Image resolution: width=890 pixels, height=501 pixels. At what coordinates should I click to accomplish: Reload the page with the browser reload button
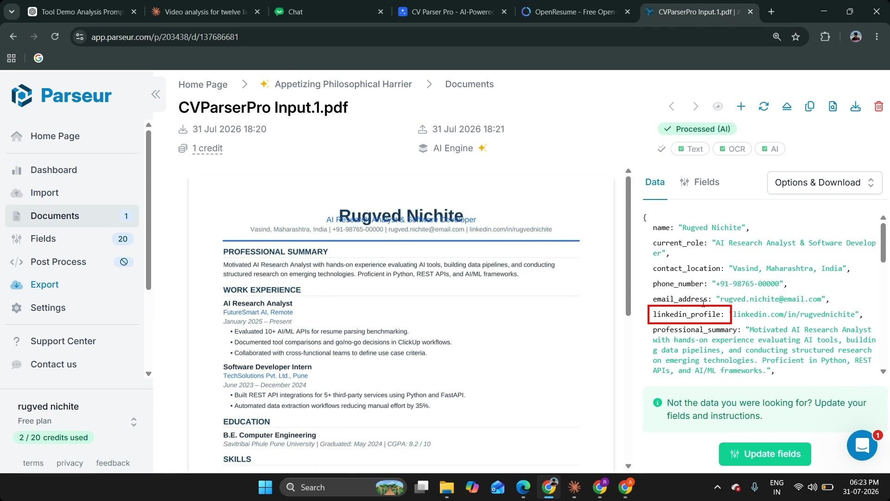55,37
